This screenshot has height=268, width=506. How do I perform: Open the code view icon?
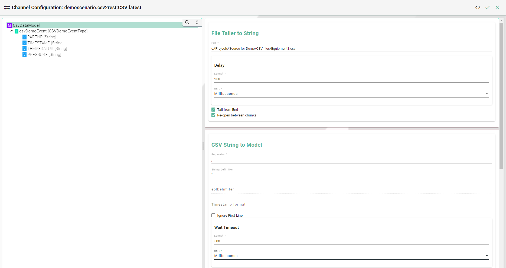pyautogui.click(x=478, y=7)
